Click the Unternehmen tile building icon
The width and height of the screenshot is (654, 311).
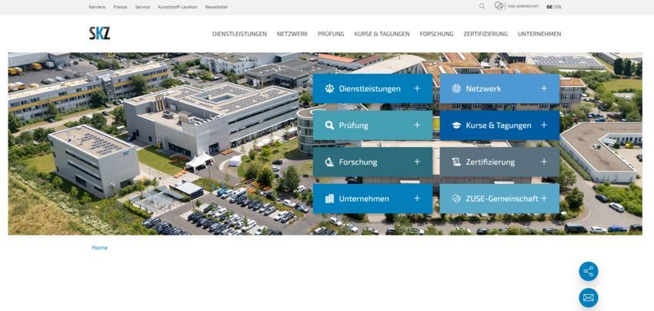(x=329, y=199)
